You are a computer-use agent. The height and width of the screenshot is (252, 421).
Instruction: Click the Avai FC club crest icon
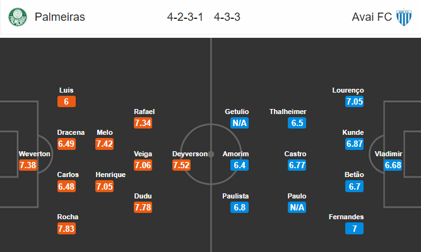(403, 17)
